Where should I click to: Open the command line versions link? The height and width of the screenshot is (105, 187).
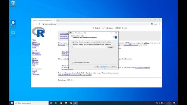click(131, 45)
